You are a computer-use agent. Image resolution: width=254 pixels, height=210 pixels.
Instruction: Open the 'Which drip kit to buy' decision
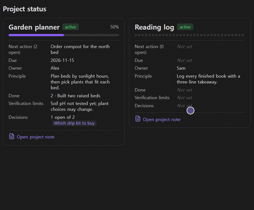click(x=74, y=123)
